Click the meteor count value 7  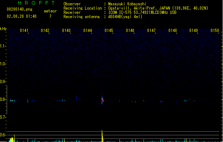click(50, 16)
